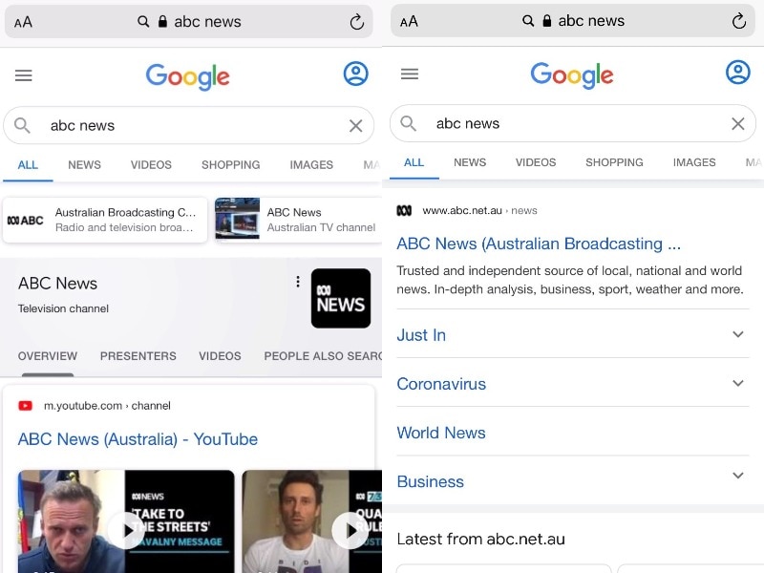Play the Navalny 'Take to the Streets' video

[x=126, y=530]
